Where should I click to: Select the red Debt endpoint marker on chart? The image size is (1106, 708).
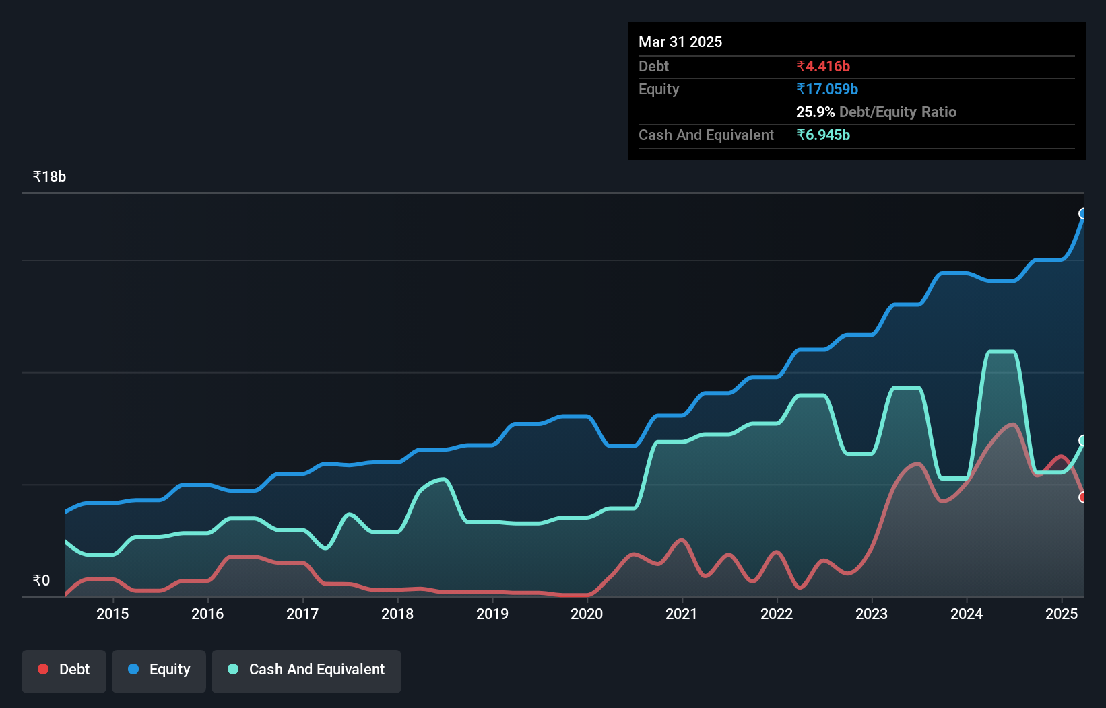(x=1082, y=497)
